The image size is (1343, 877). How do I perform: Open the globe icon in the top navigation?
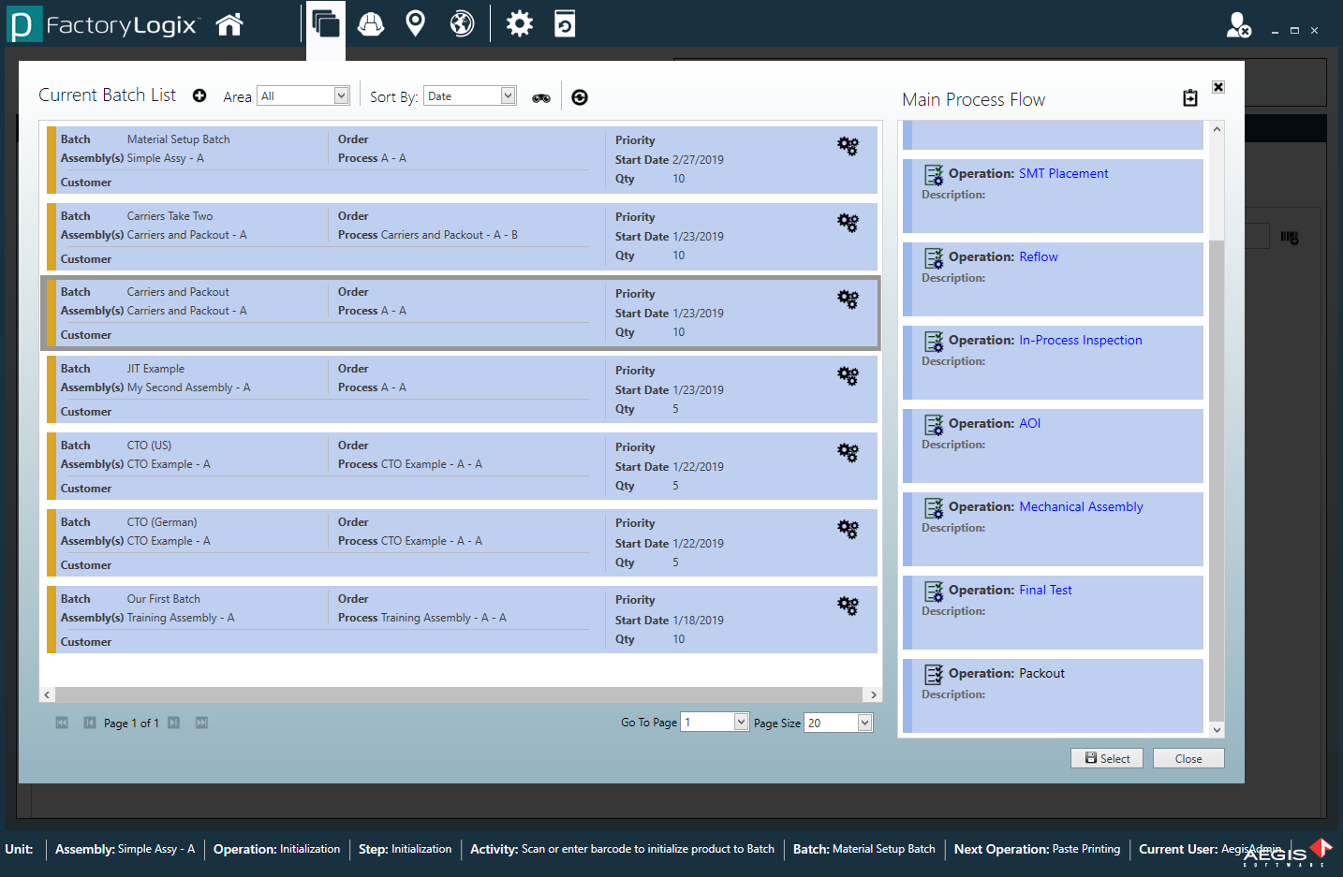tap(461, 23)
